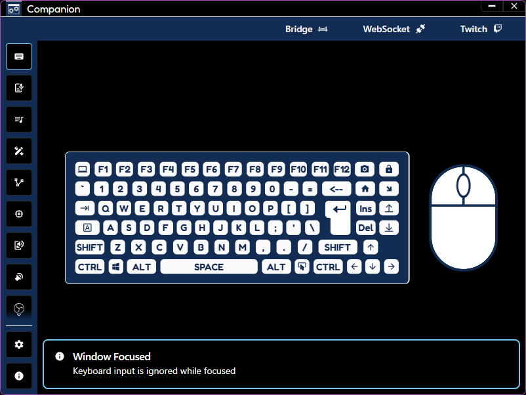526x395 pixels.
Task: Click the left ALT key
Action: [x=142, y=267]
